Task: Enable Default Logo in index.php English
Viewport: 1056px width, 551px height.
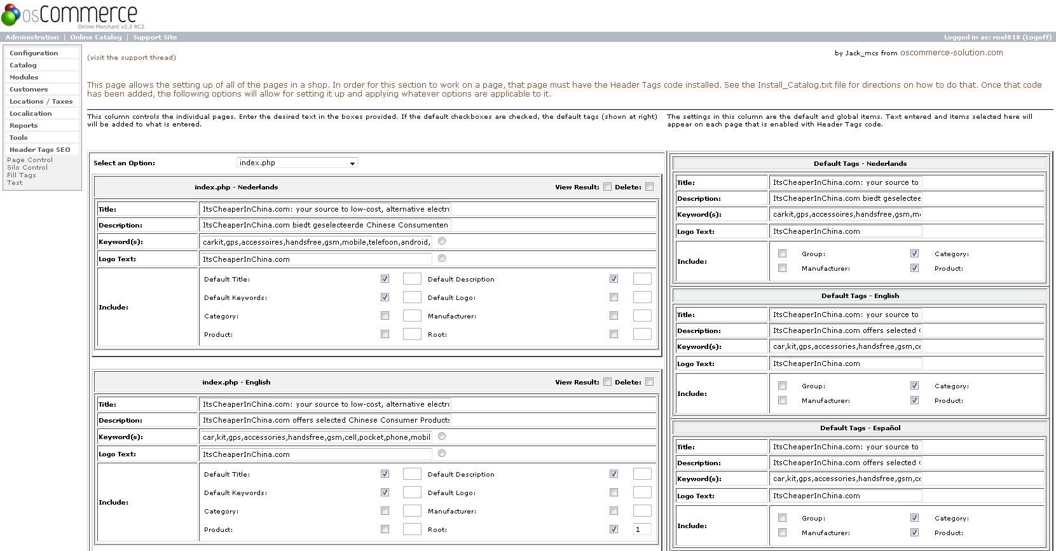Action: [x=614, y=493]
